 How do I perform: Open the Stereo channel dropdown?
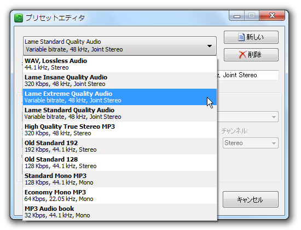[x=250, y=143]
